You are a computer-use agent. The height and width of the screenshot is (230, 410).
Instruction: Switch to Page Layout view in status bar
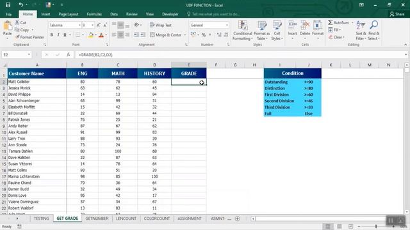(340, 226)
